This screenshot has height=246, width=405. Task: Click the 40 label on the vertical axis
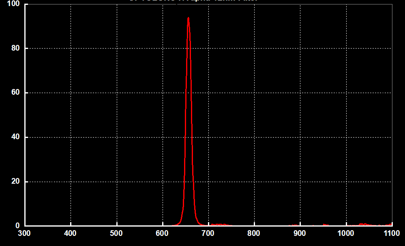click(x=15, y=137)
